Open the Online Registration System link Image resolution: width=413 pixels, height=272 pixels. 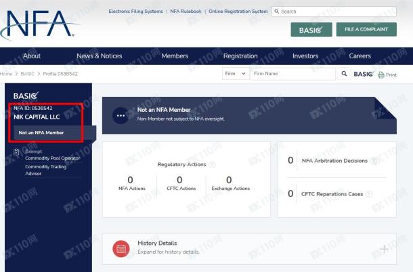tap(238, 12)
